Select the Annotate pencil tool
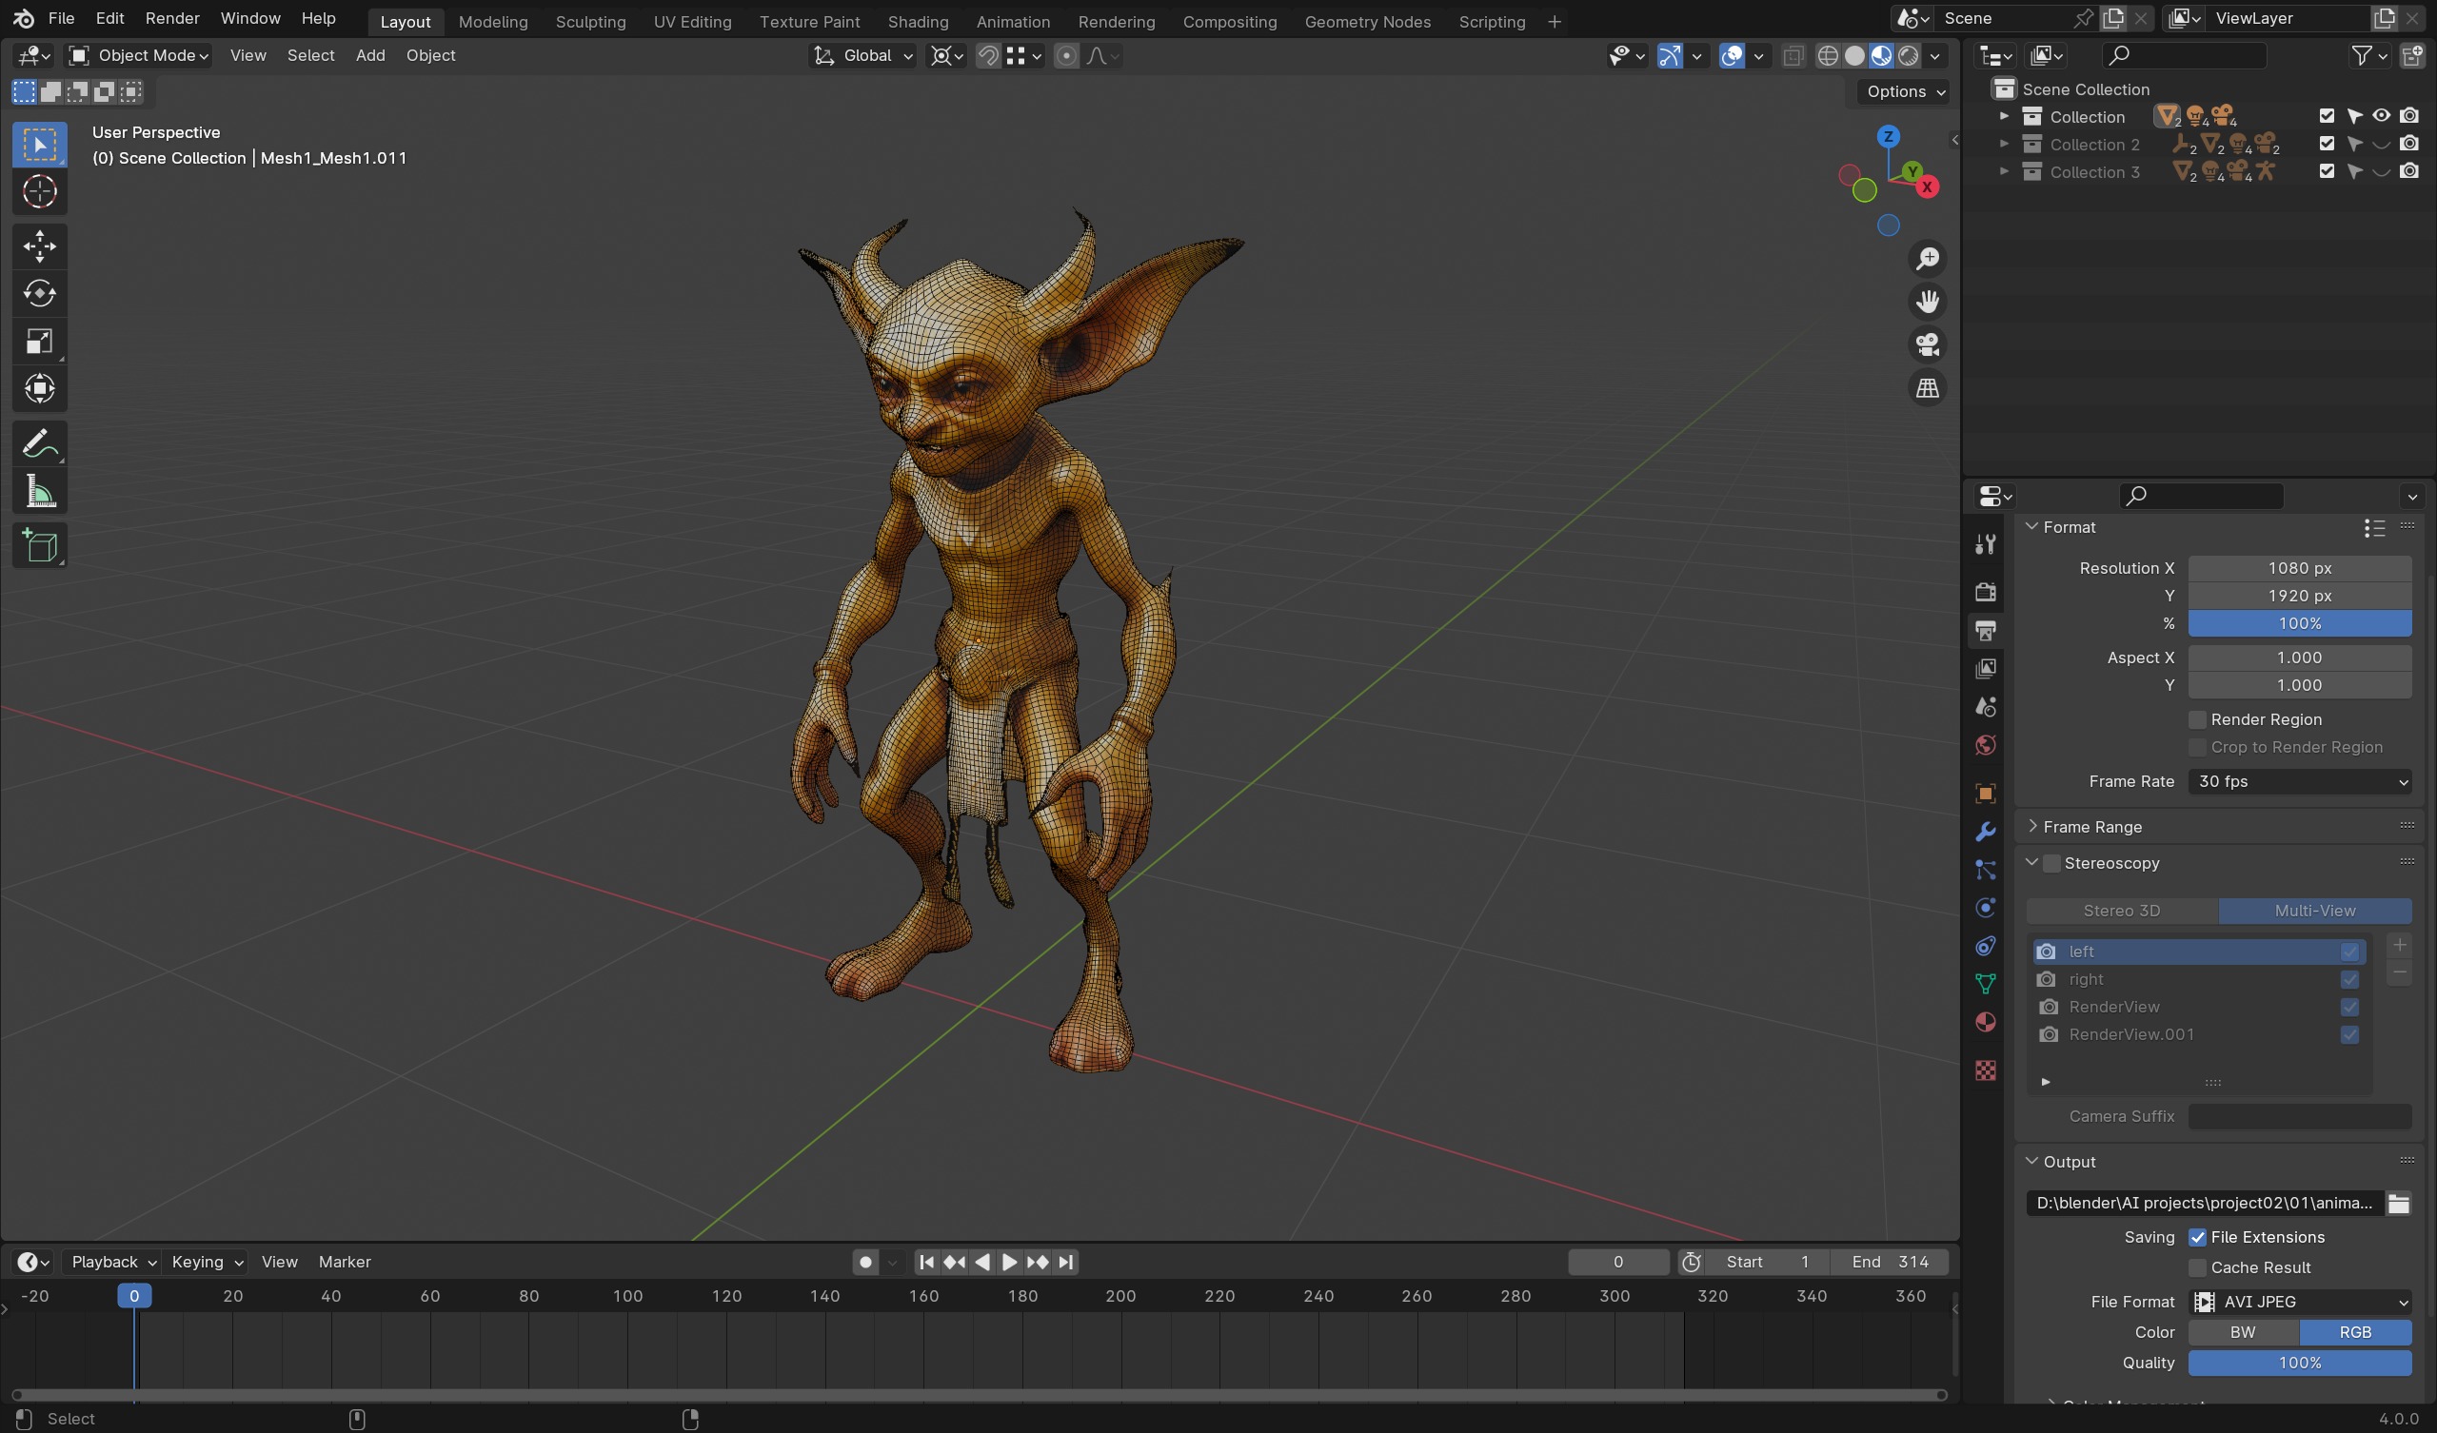Image resolution: width=2437 pixels, height=1433 pixels. (x=40, y=443)
